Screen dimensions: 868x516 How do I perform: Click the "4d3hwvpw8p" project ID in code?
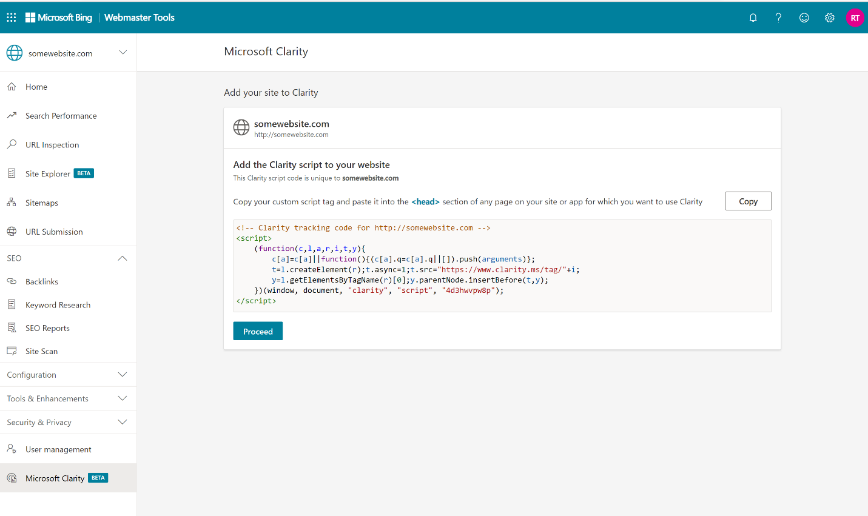[468, 290]
